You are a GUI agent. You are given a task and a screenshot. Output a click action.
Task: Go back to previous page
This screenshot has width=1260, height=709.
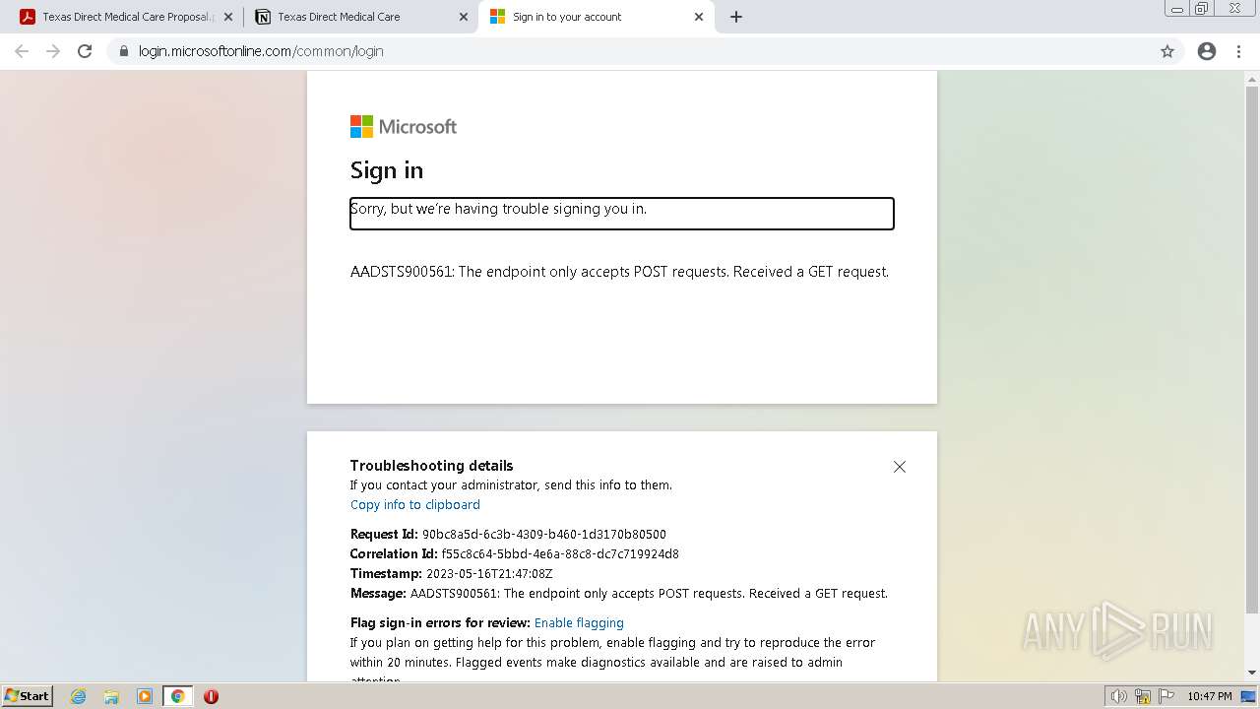pos(22,51)
